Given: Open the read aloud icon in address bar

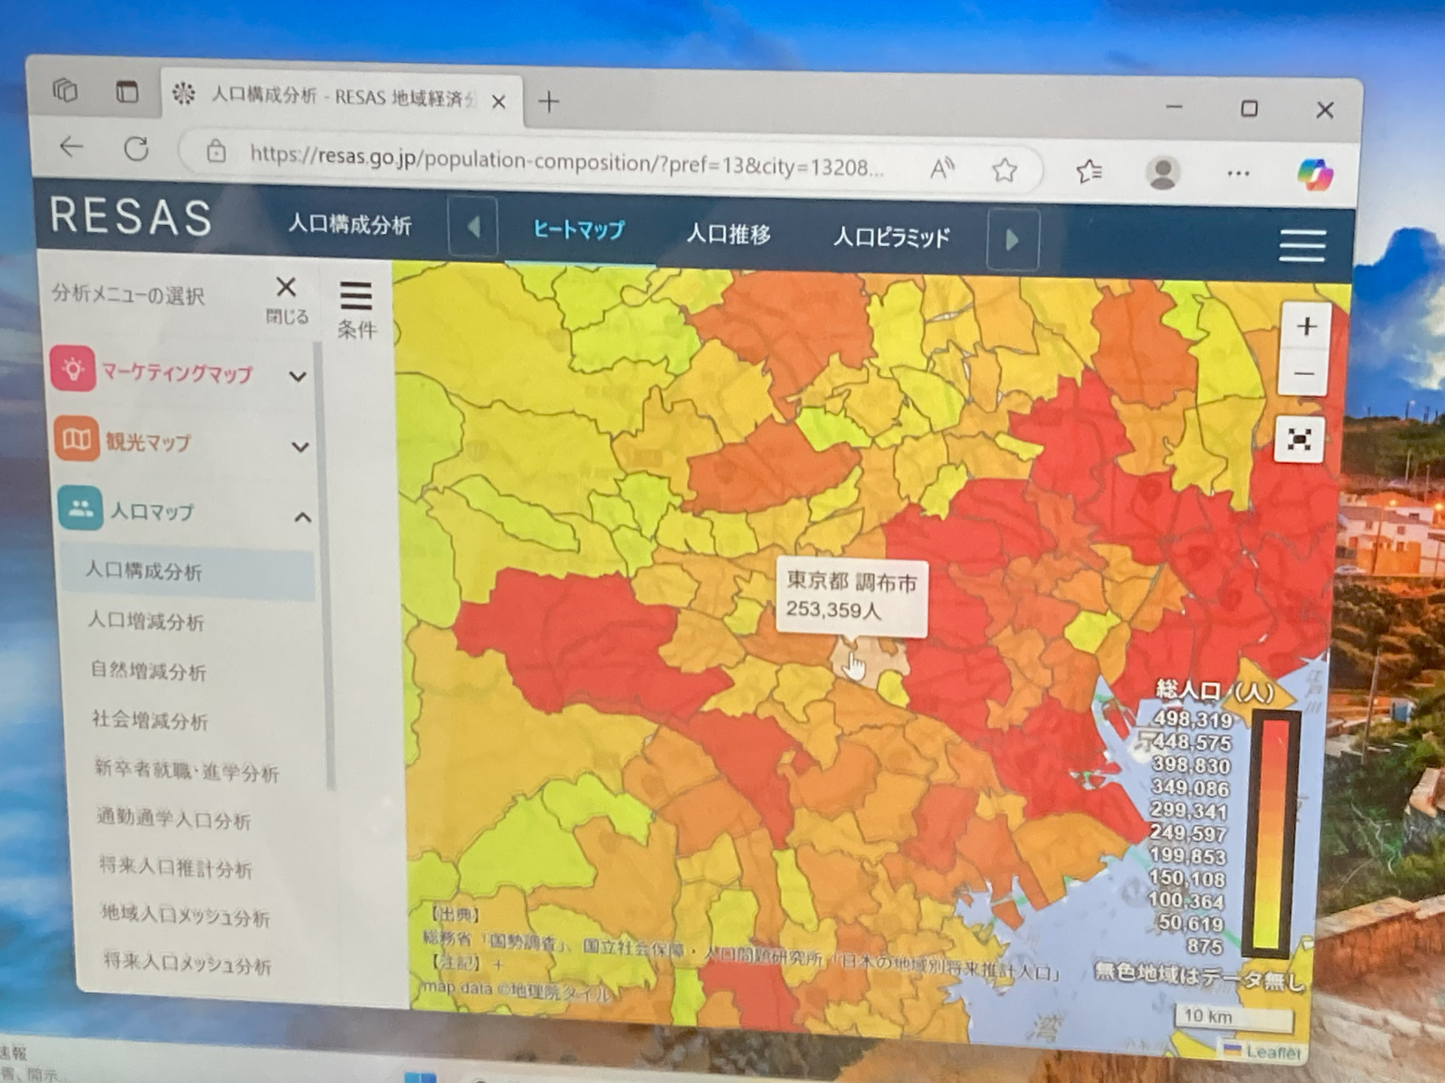Looking at the screenshot, I should click(x=942, y=168).
